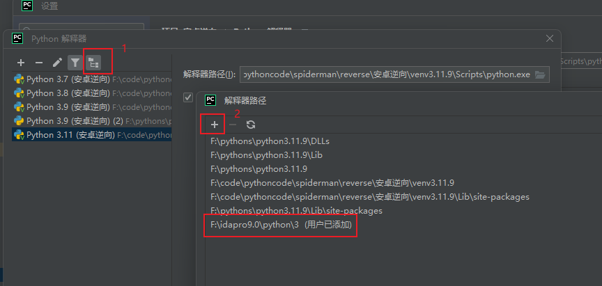This screenshot has height=286, width=602.
Task: Close the Python 解释器 dialog
Action: pos(549,39)
